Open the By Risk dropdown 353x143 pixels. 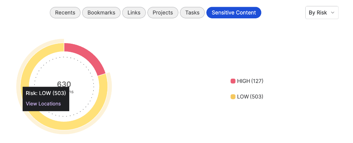point(322,13)
